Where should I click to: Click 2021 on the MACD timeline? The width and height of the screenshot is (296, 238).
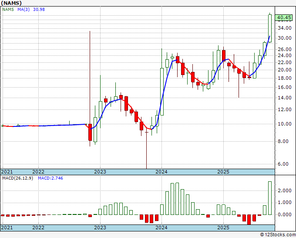(7, 228)
